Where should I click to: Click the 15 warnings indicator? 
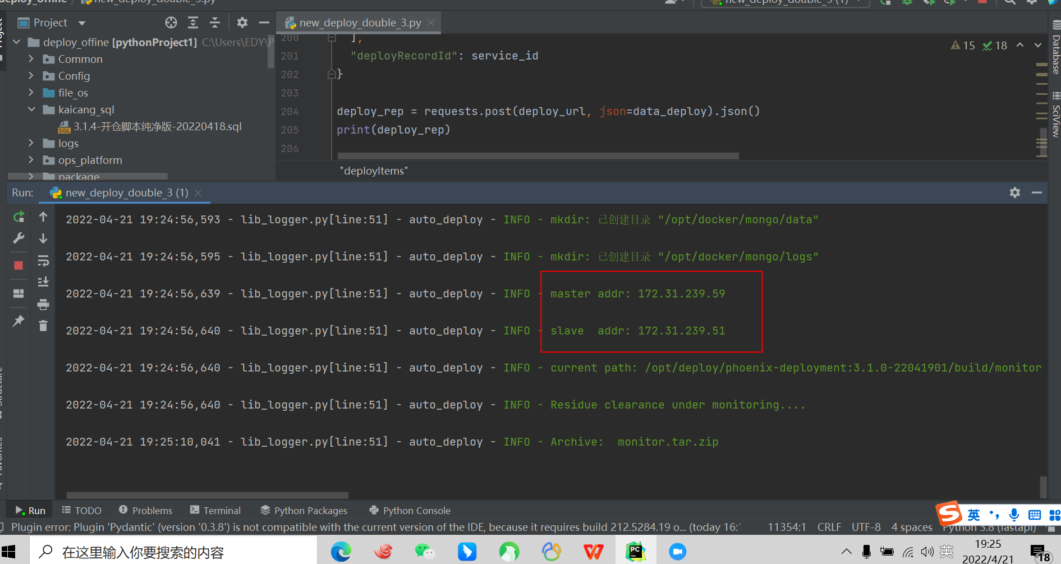963,45
